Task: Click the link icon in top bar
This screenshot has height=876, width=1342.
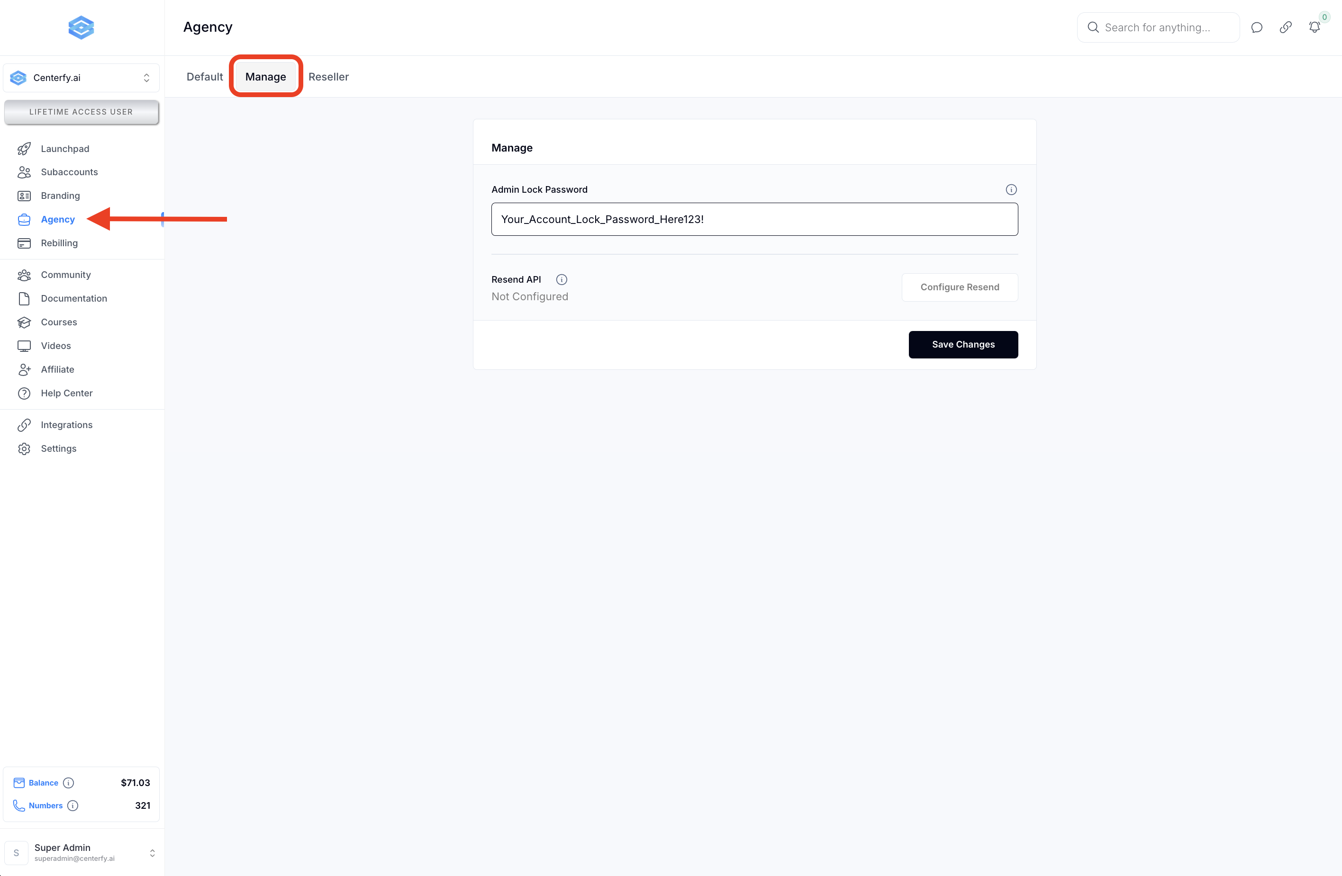Action: (x=1285, y=27)
